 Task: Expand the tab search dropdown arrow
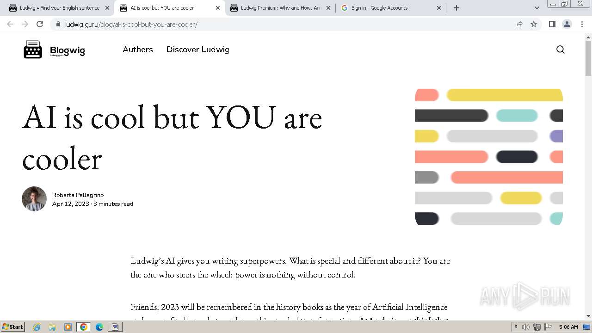537,8
